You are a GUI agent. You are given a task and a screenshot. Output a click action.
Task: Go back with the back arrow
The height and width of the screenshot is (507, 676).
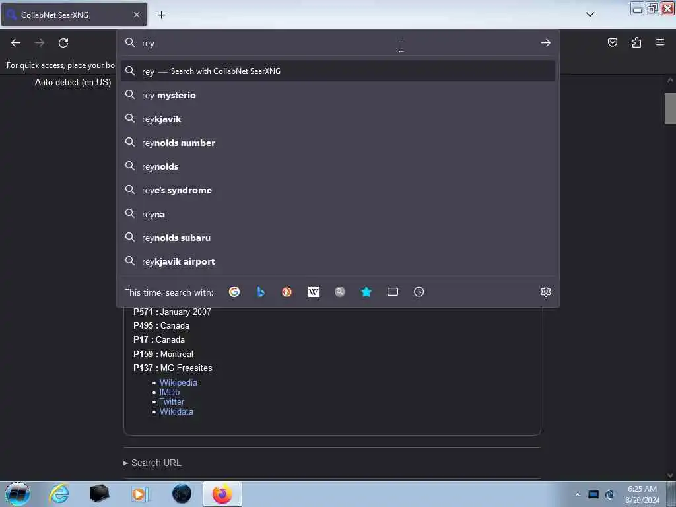coord(16,43)
